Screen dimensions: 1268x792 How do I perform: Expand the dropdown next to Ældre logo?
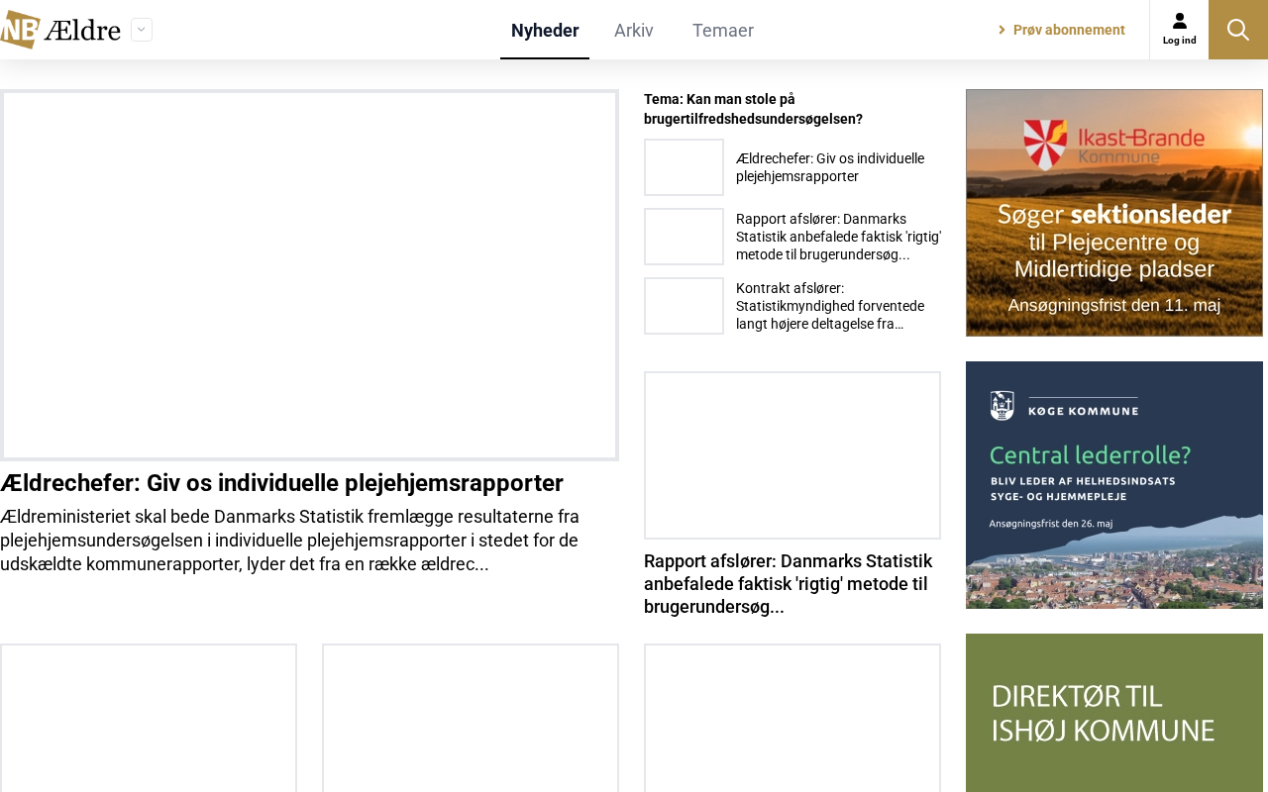click(x=142, y=30)
